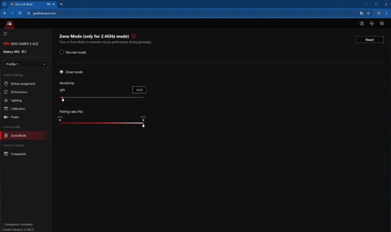Click the Reset button
The image size is (391, 232).
click(369, 40)
